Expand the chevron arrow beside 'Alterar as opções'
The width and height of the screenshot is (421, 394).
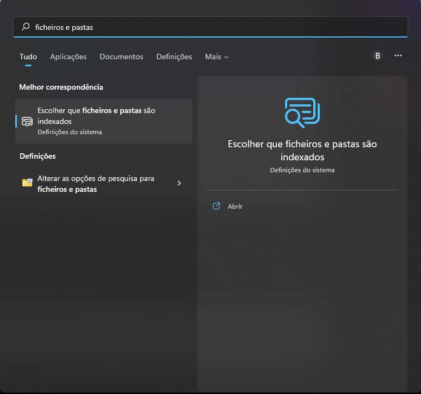point(179,184)
